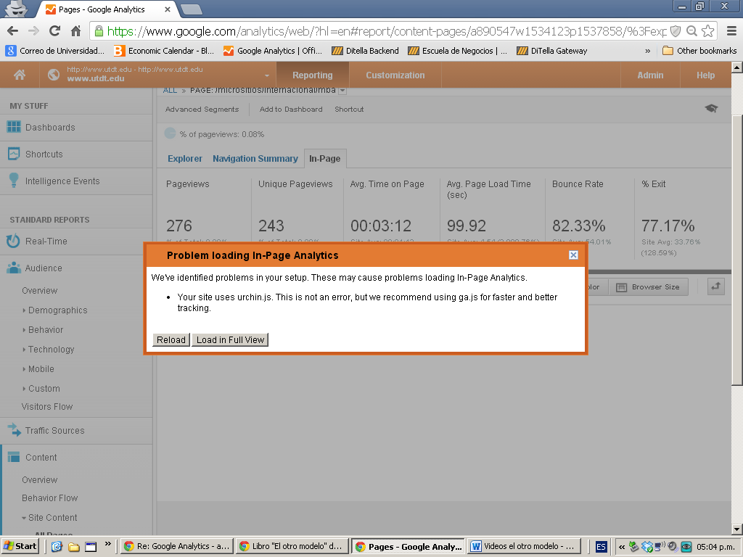The width and height of the screenshot is (743, 557).
Task: Open Advanced Segments
Action: [202, 110]
